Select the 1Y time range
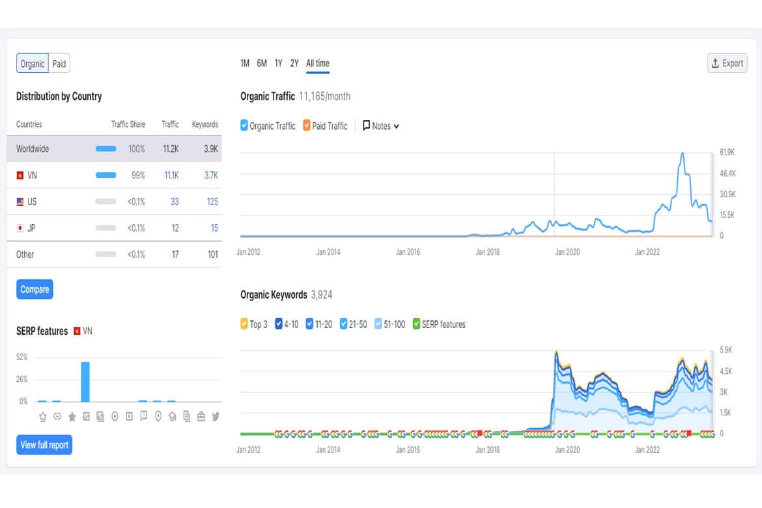 (x=279, y=63)
